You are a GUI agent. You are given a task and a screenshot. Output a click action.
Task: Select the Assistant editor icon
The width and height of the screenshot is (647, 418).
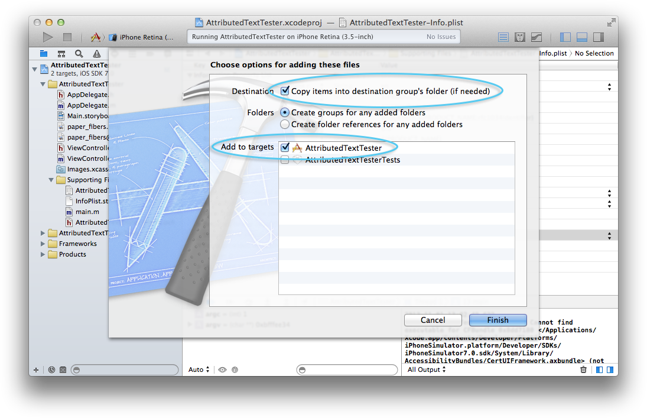pos(520,38)
